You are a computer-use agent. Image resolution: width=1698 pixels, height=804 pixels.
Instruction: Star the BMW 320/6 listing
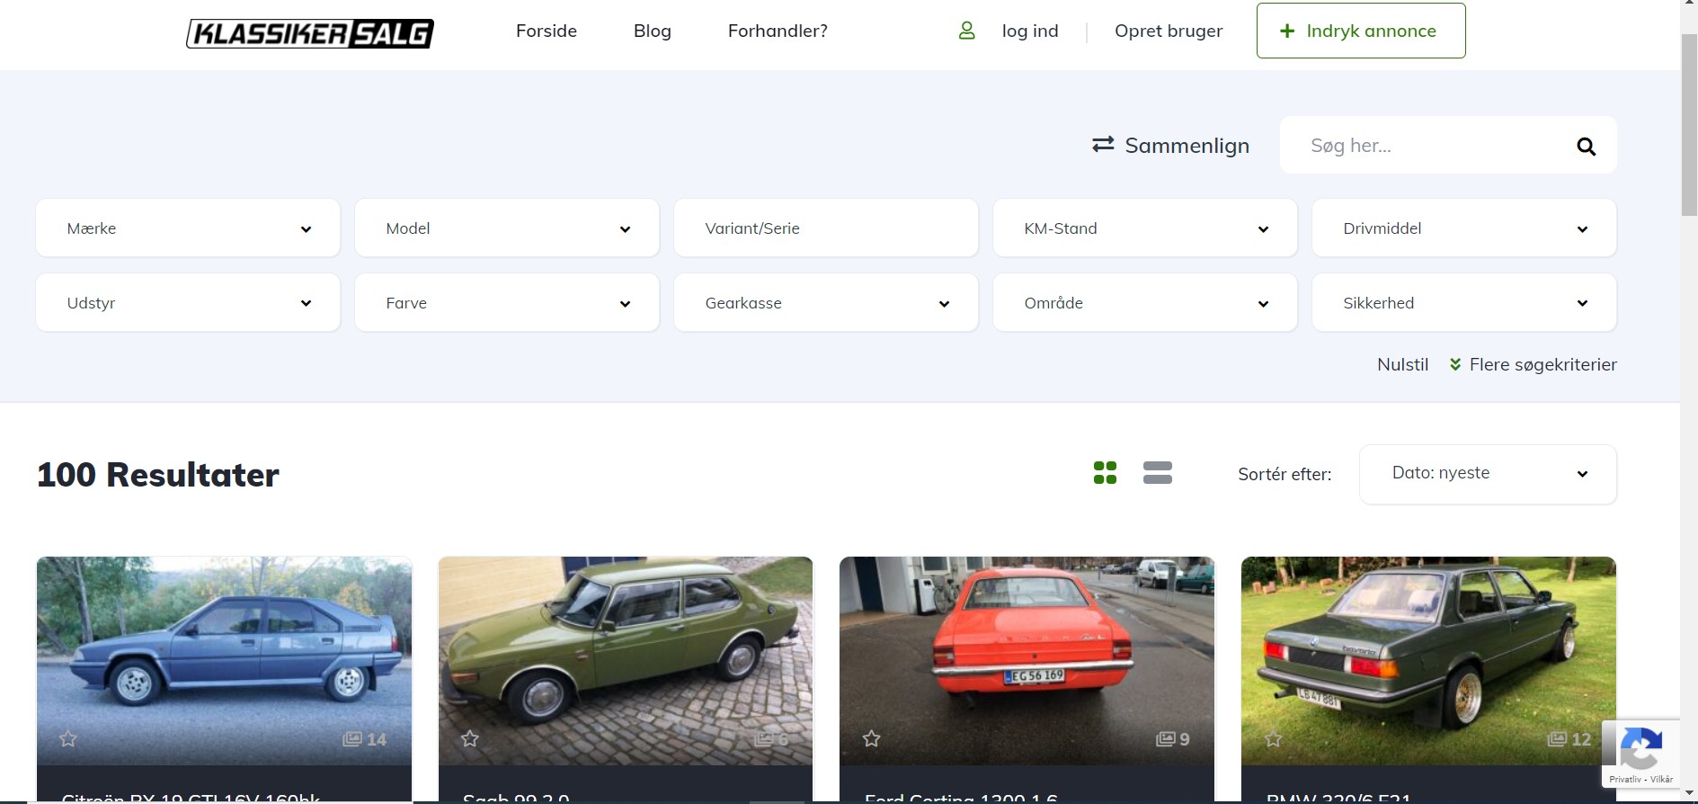tap(1273, 739)
